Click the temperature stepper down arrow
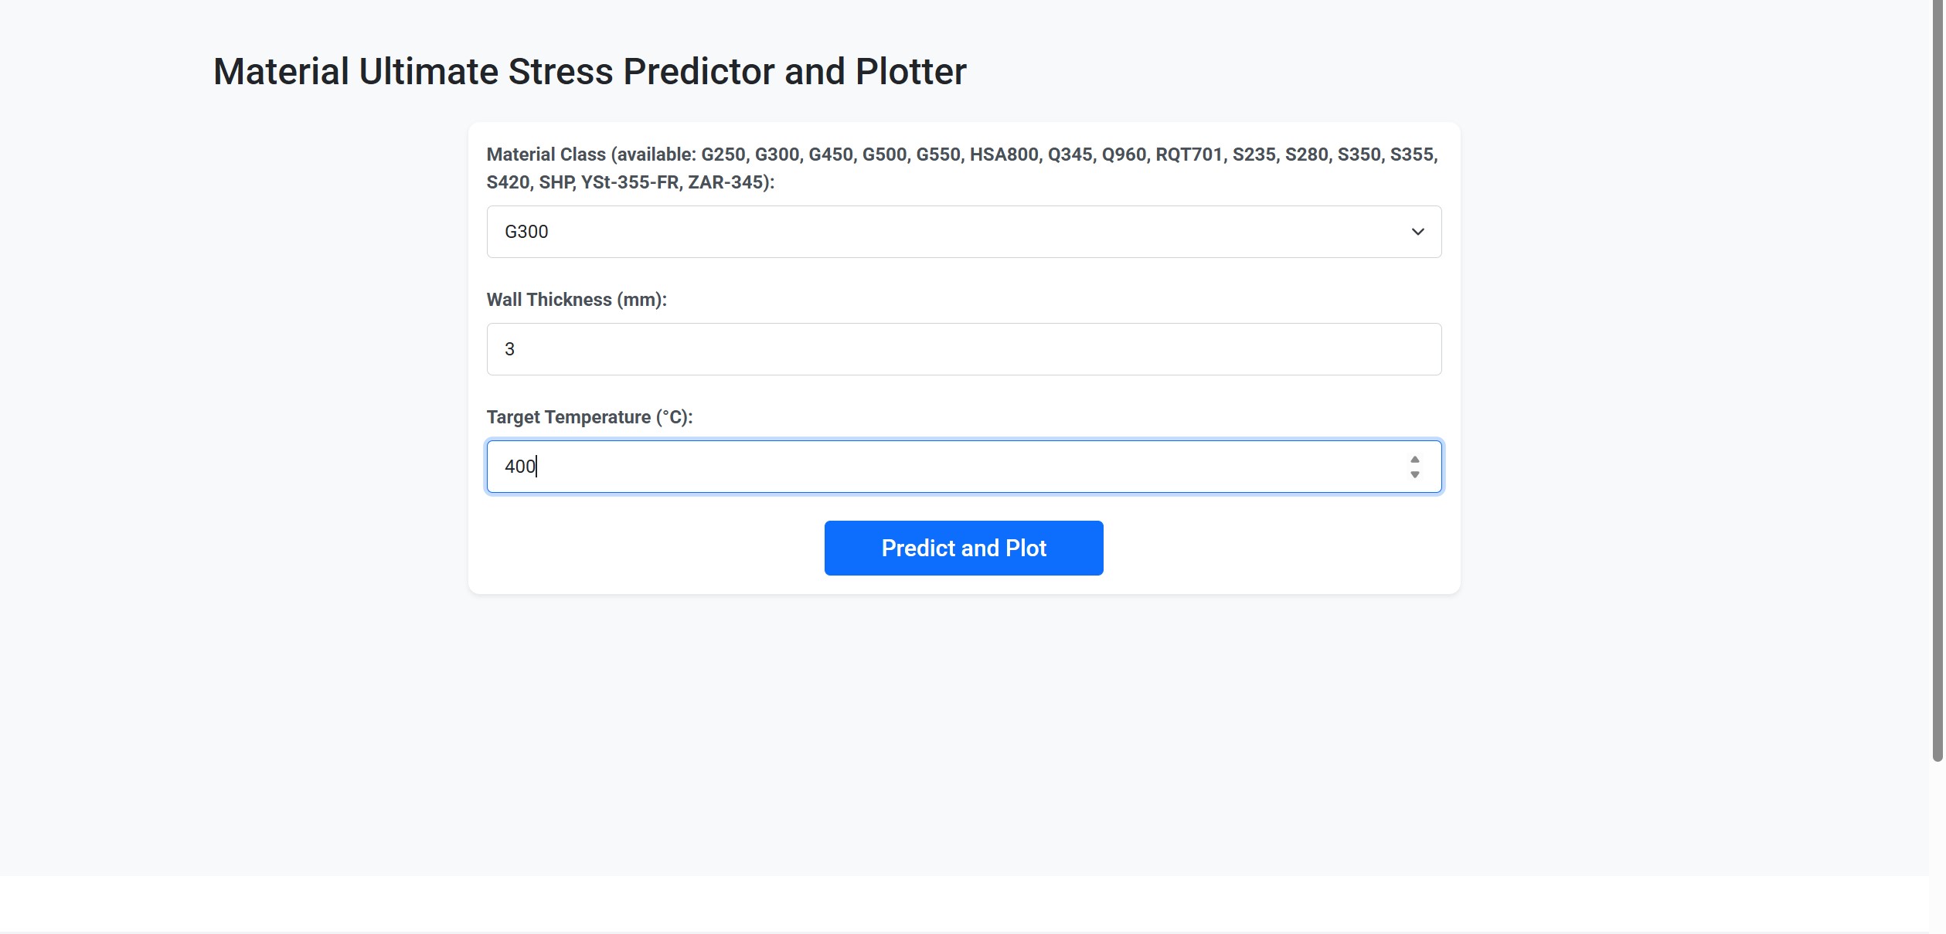The width and height of the screenshot is (1946, 934). pos(1414,474)
